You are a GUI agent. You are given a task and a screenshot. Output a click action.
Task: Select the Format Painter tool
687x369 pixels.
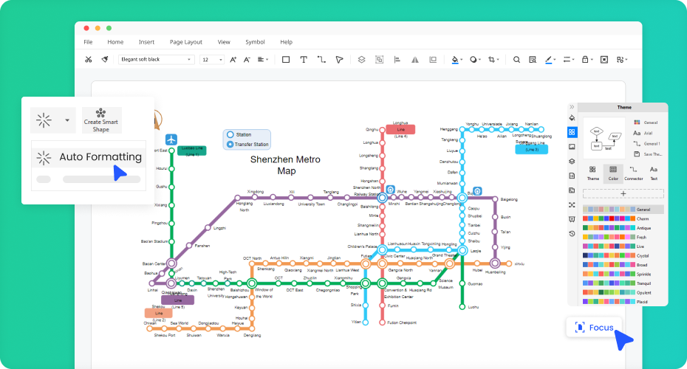(x=105, y=60)
